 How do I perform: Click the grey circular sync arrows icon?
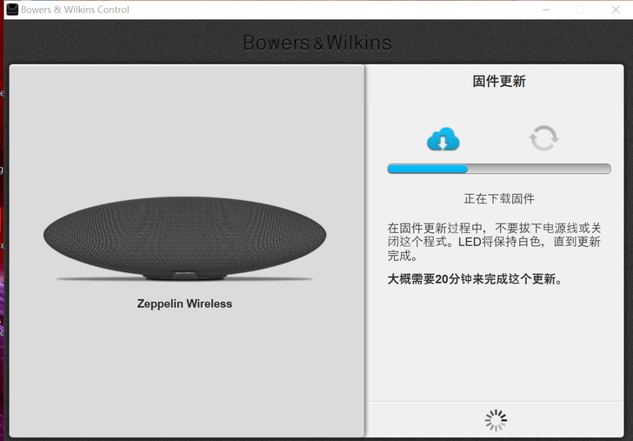(x=543, y=138)
